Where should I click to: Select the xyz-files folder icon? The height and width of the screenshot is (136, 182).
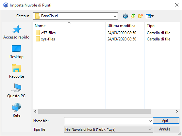[38, 39]
